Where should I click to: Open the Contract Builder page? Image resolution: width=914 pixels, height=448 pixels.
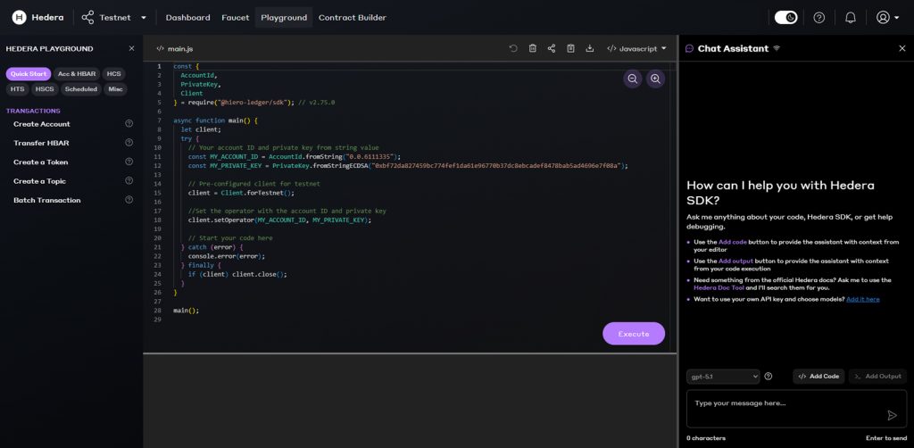[352, 18]
